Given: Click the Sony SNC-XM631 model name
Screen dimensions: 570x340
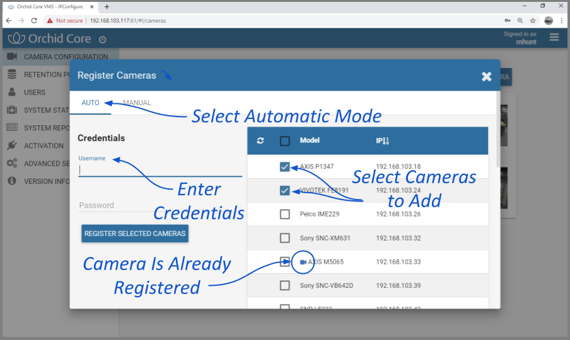Looking at the screenshot, I should [325, 238].
